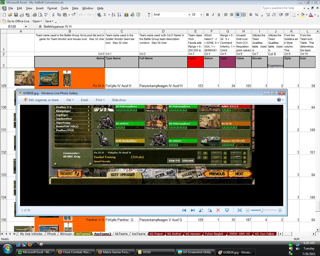
Task: Apply the yellow fill color
Action: point(302,15)
